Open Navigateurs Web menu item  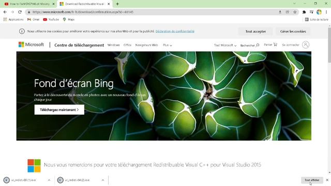146,45
